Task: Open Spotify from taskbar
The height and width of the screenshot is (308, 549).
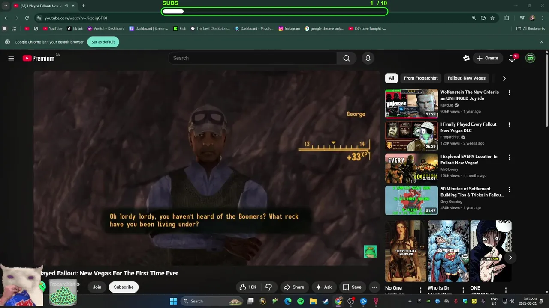Action: point(300,301)
